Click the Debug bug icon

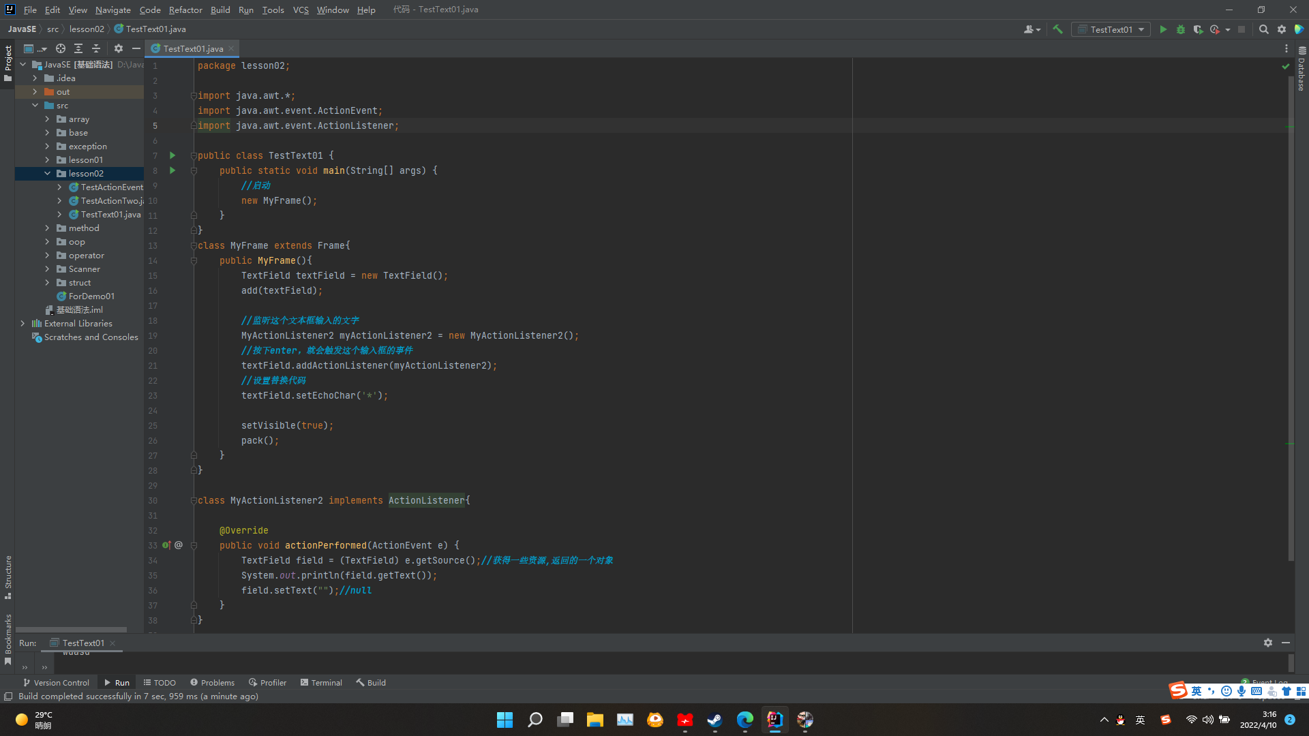(1181, 29)
